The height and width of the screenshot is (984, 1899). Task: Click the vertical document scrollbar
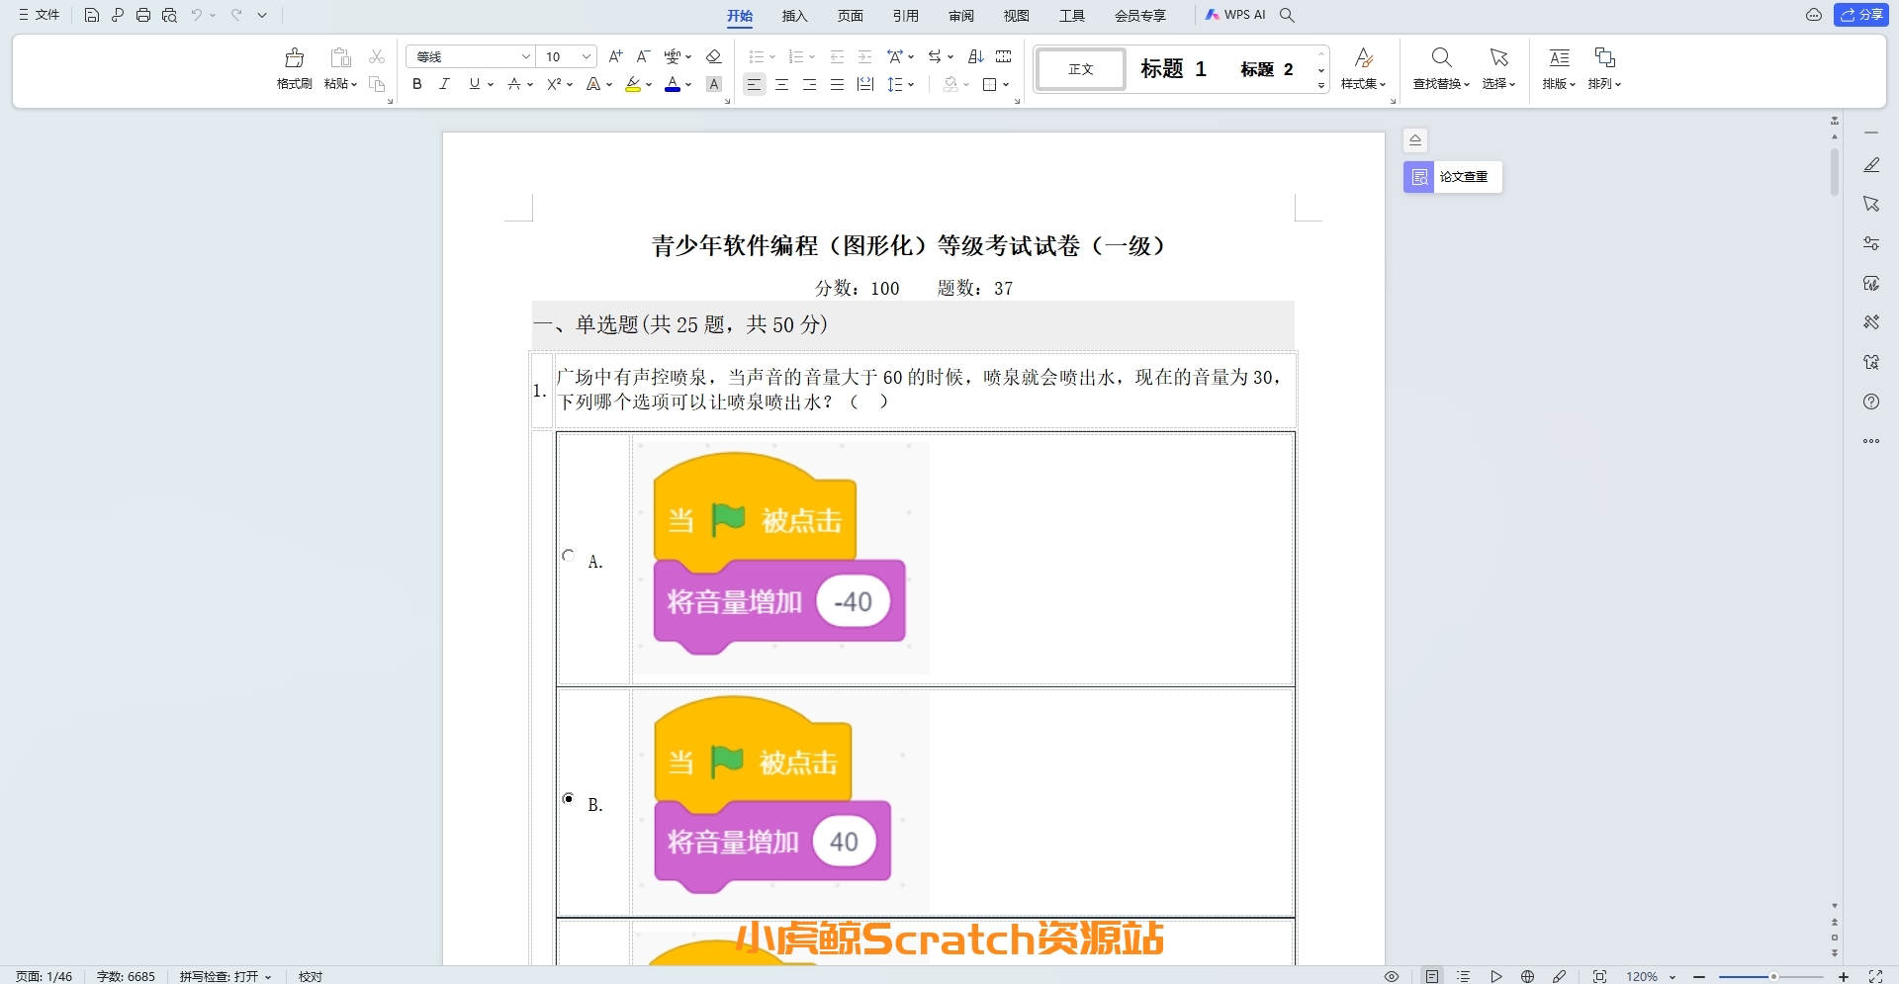click(x=1835, y=173)
